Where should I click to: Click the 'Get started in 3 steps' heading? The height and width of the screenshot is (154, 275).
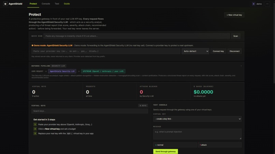click(44, 120)
